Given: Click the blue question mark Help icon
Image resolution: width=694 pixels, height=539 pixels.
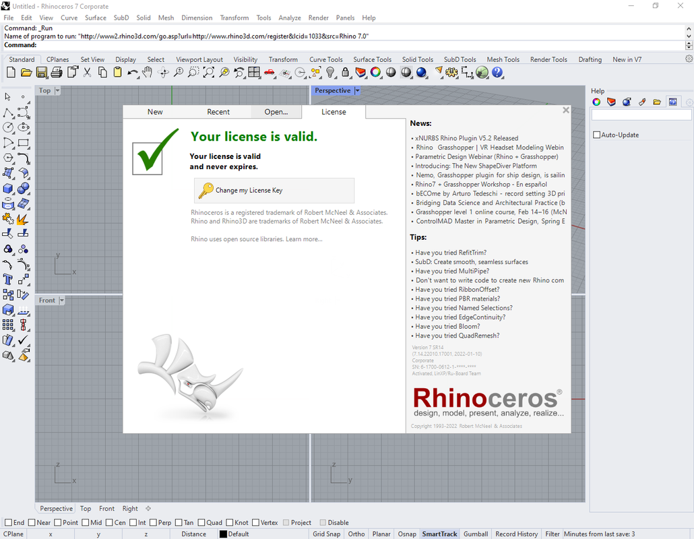Looking at the screenshot, I should 497,72.
